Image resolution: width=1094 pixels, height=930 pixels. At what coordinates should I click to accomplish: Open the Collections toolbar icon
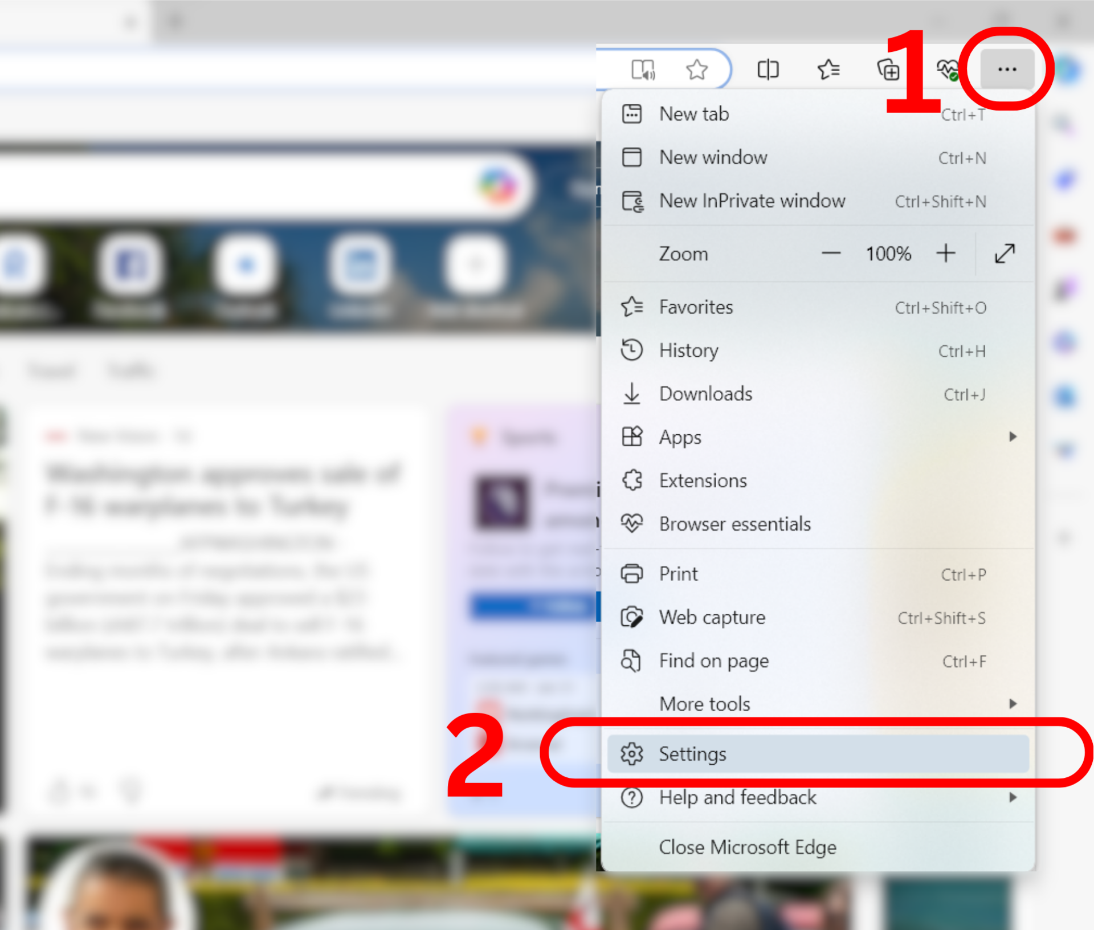click(888, 70)
